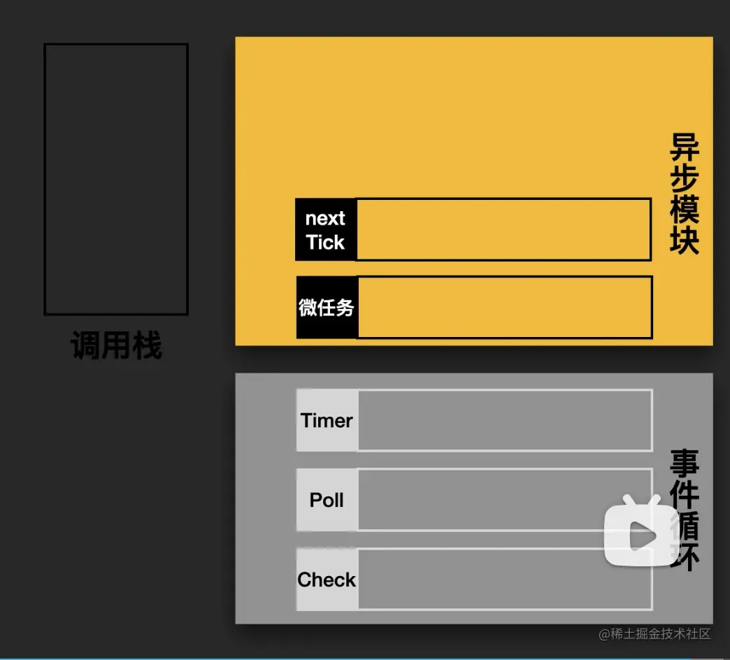
Task: Click the Poll queue box
Action: [505, 500]
